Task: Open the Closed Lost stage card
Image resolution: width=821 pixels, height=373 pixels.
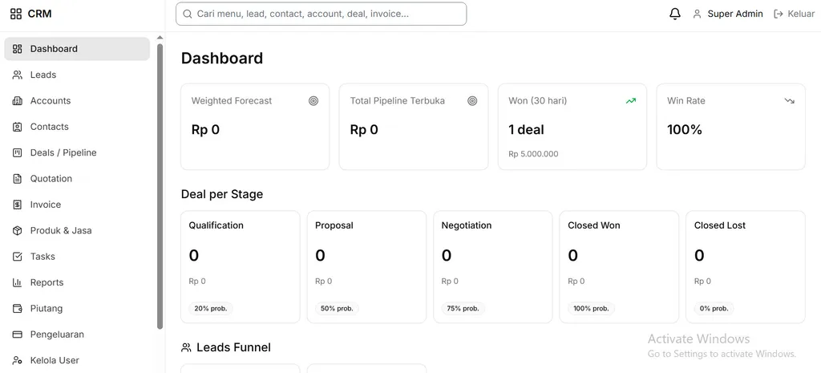Action: pyautogui.click(x=746, y=267)
